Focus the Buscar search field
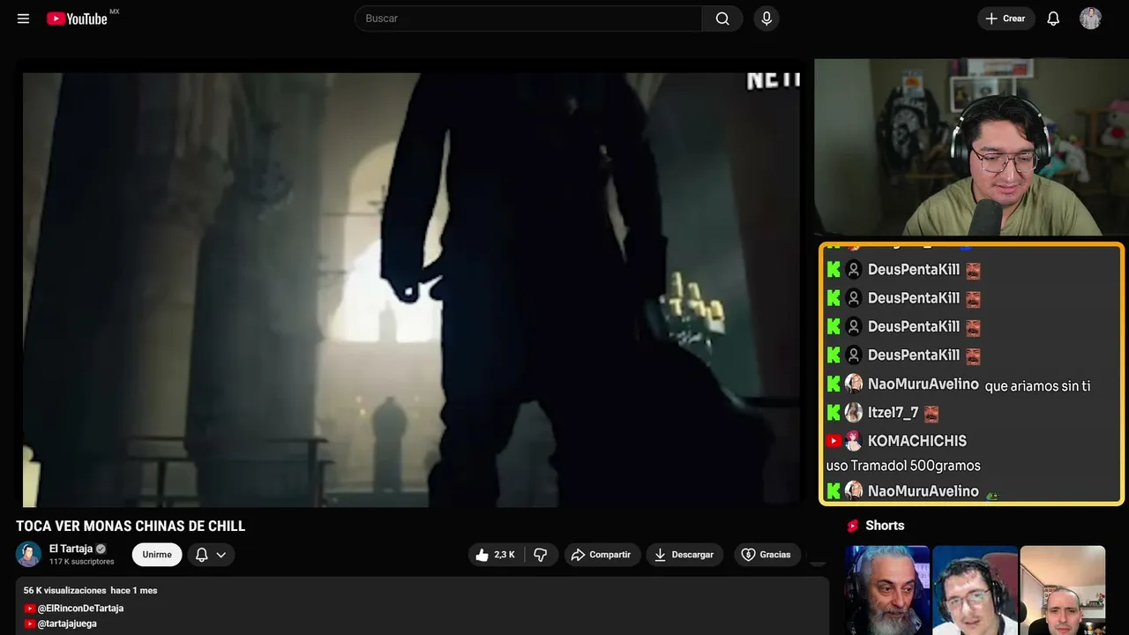This screenshot has height=635, width=1129. [528, 19]
